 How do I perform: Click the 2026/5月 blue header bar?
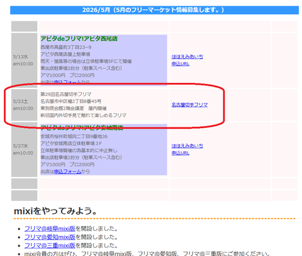point(154,10)
